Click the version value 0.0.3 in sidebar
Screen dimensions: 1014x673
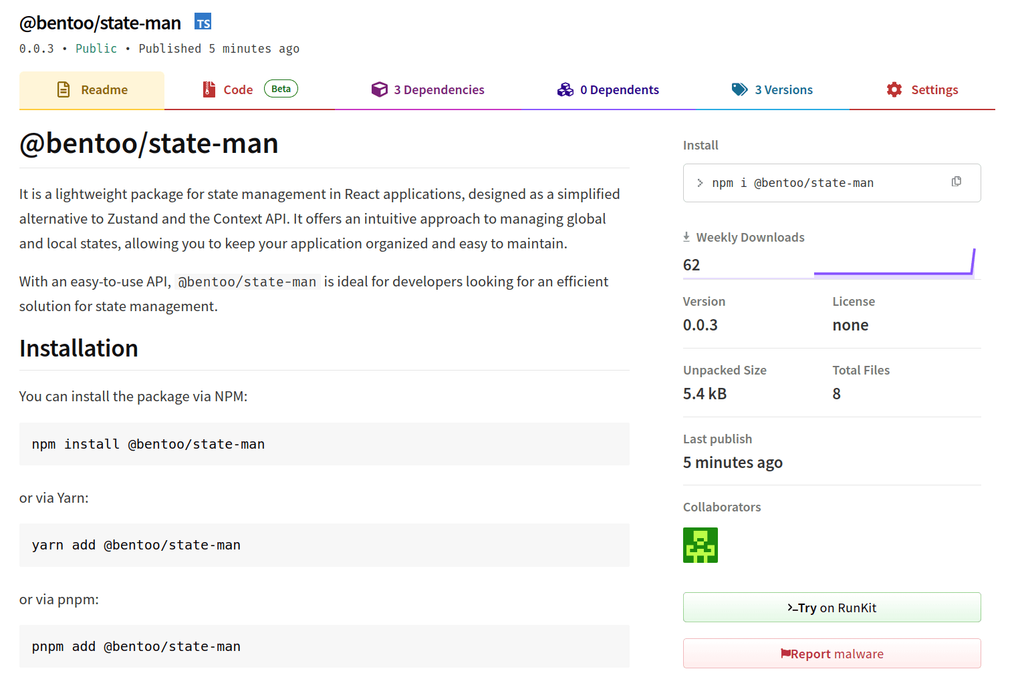pyautogui.click(x=700, y=325)
